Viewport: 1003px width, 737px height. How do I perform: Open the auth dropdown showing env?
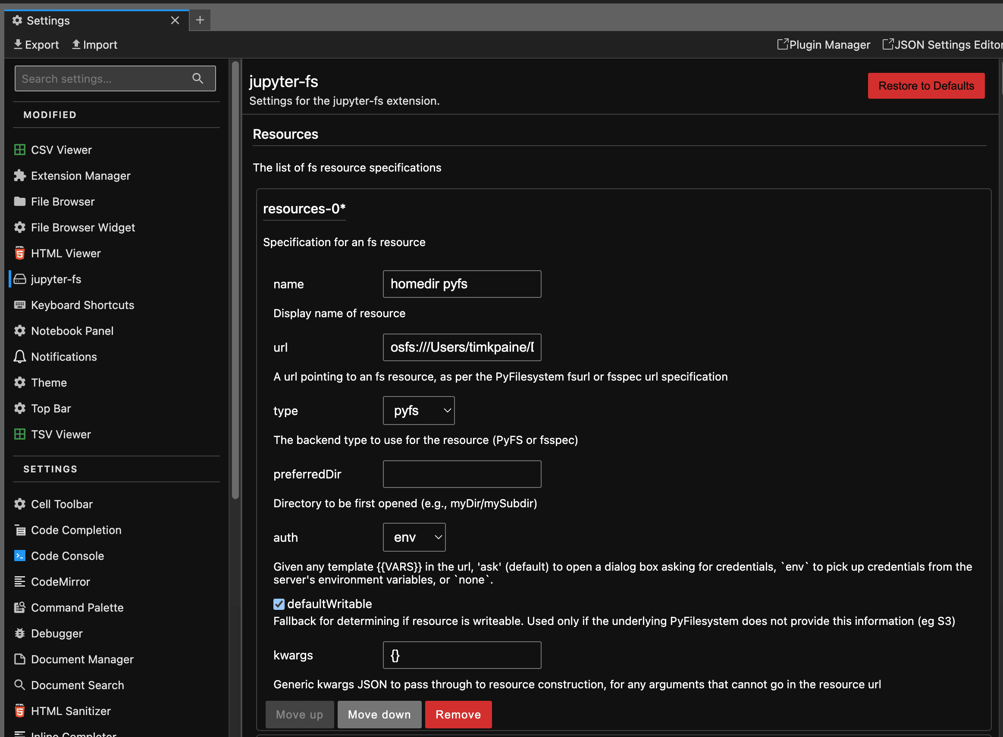(x=414, y=537)
